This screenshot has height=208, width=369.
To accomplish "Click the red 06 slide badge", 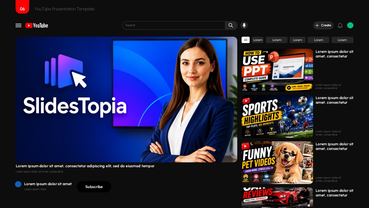I will tap(22, 7).
